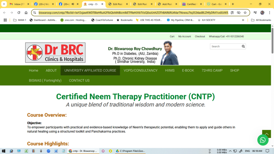The height and width of the screenshot is (154, 274).
Task: Open the ILH SOCIETY bookmark
Action: pos(206,20)
